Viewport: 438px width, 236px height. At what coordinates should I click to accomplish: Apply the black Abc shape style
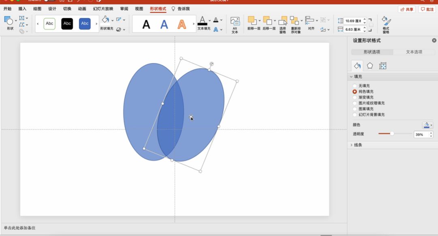coord(67,24)
